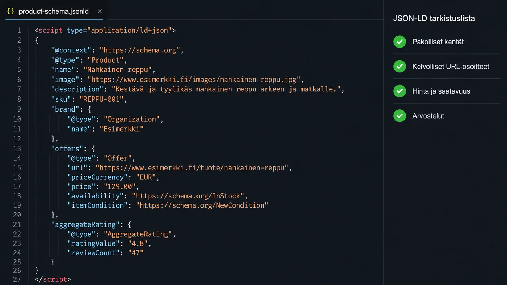Click the "47" review count value
The image size is (507, 285).
(136, 253)
